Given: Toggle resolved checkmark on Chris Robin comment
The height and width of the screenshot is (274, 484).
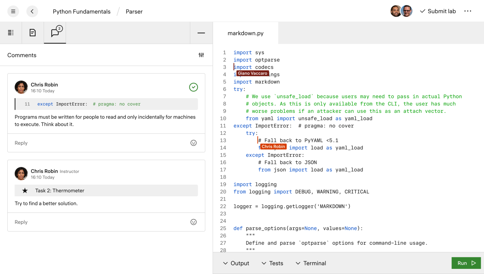Looking at the screenshot, I should (x=193, y=87).
